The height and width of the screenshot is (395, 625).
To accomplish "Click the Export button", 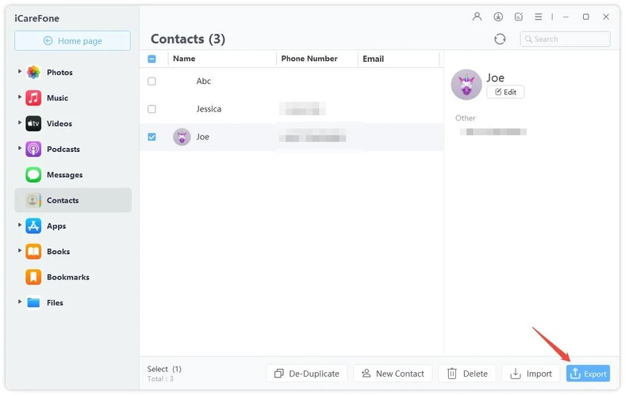I will (x=588, y=374).
